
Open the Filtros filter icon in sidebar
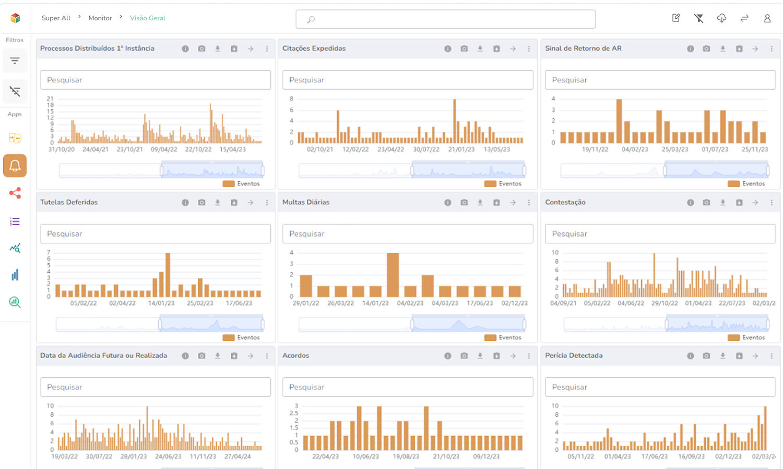tap(15, 61)
